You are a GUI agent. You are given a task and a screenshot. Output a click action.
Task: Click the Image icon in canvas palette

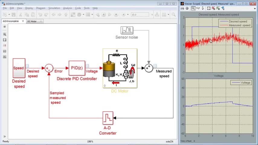(5, 57)
